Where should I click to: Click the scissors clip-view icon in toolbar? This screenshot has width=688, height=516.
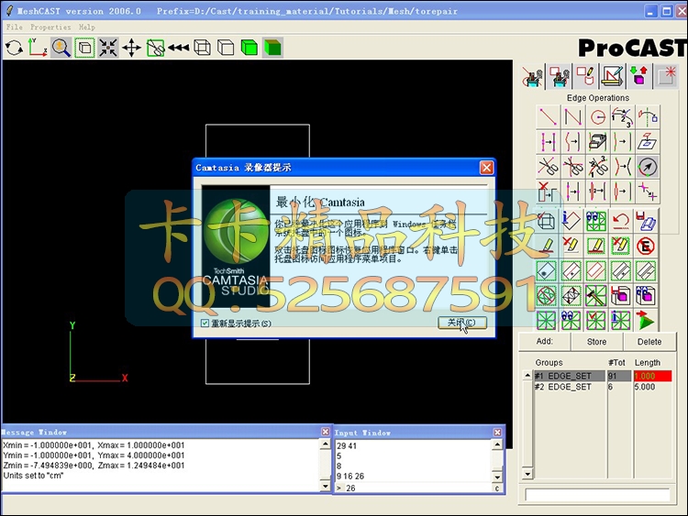pos(155,48)
